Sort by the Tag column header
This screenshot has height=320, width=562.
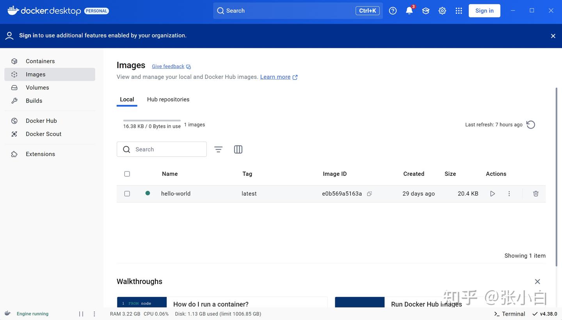coord(247,174)
